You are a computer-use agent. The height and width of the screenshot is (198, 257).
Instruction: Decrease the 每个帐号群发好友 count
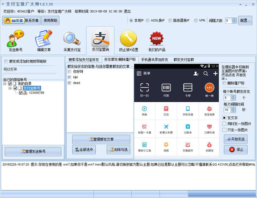coord(233,99)
